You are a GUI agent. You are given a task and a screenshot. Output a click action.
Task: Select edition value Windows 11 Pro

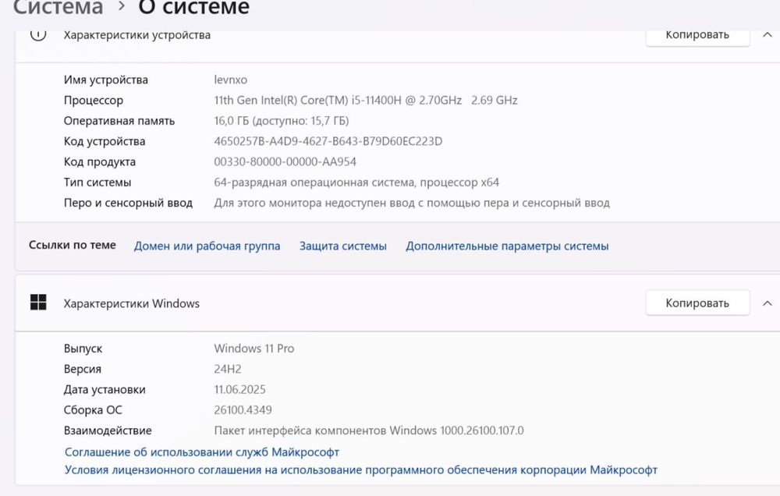253,349
